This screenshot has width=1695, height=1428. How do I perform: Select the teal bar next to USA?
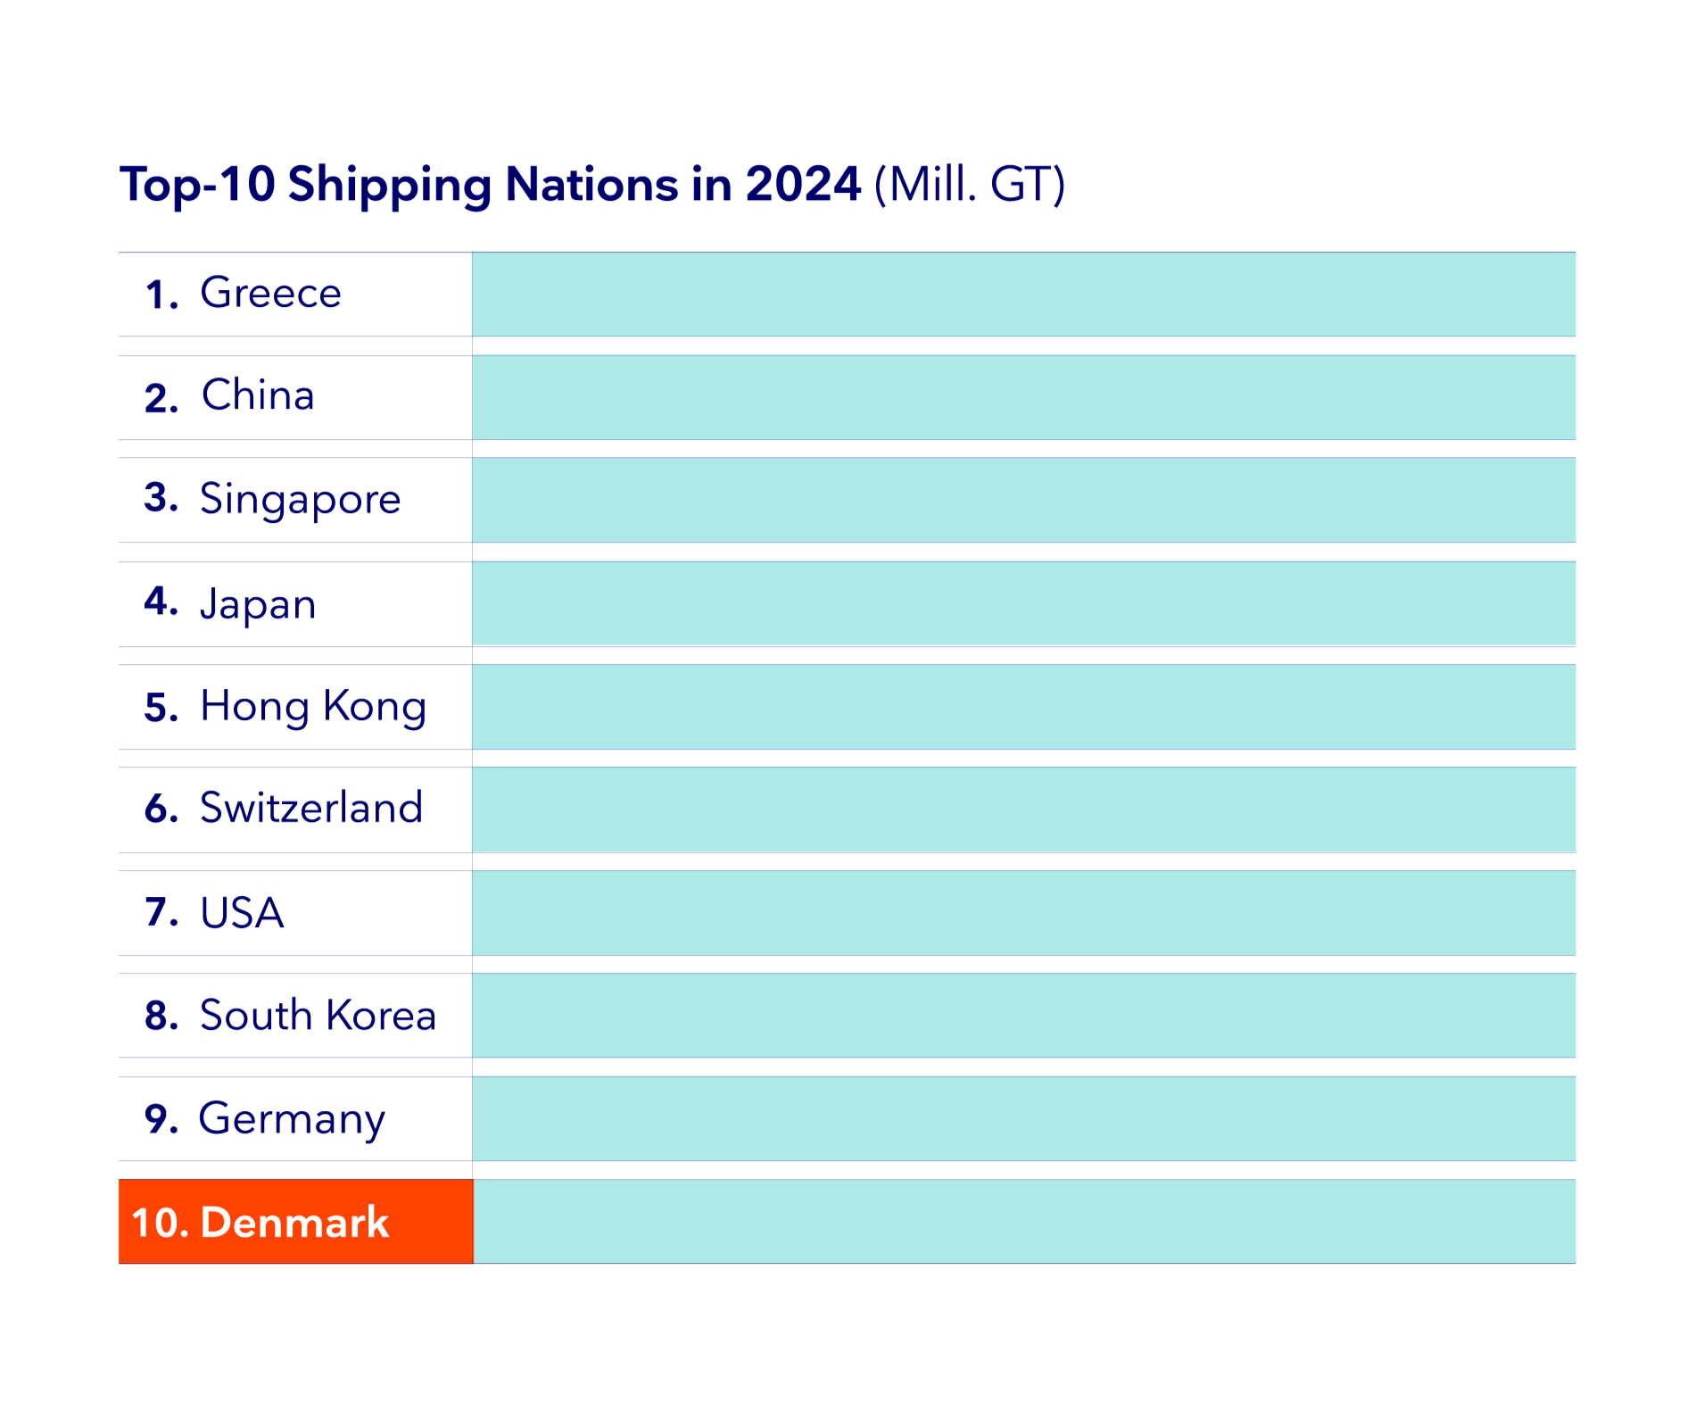point(1023,913)
